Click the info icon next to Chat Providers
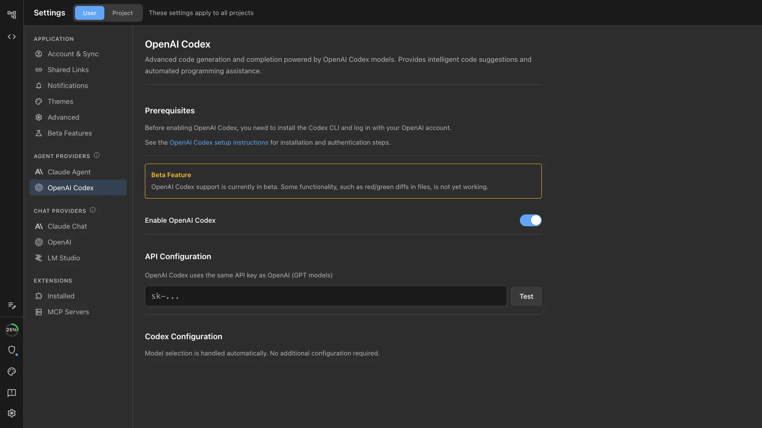 click(x=93, y=210)
